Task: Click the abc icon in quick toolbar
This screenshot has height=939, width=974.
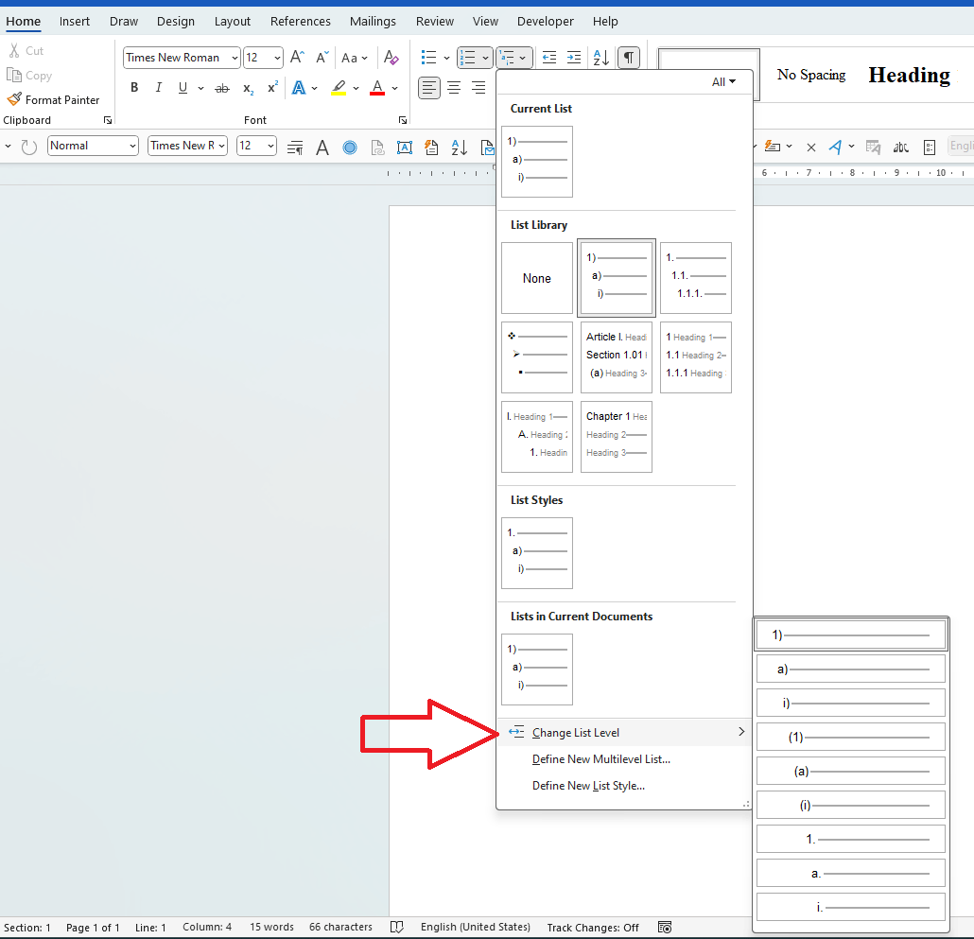Action: click(900, 148)
